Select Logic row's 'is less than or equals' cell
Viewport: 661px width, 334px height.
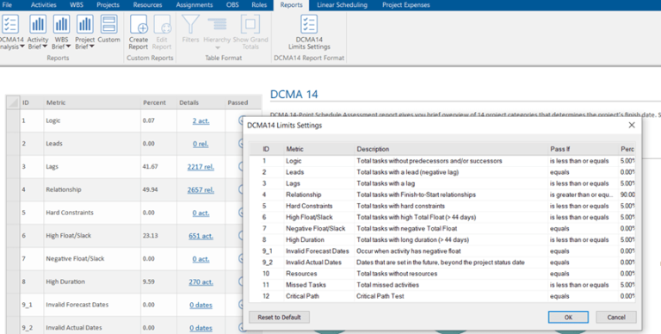coord(582,161)
